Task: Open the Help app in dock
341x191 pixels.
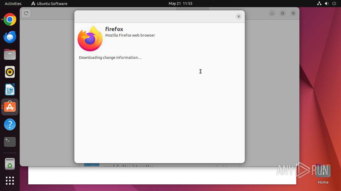Action: (10, 124)
